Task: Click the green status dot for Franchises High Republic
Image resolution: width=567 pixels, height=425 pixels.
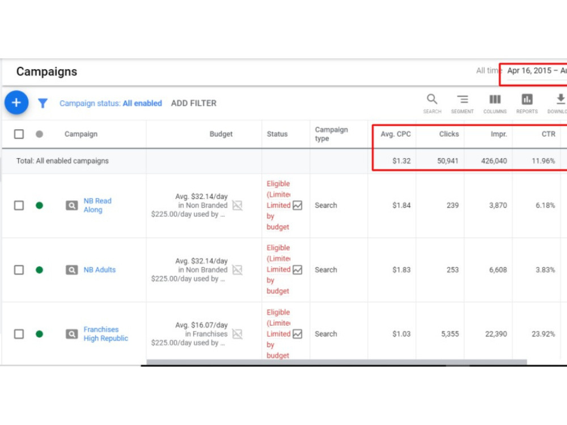Action: (x=40, y=334)
